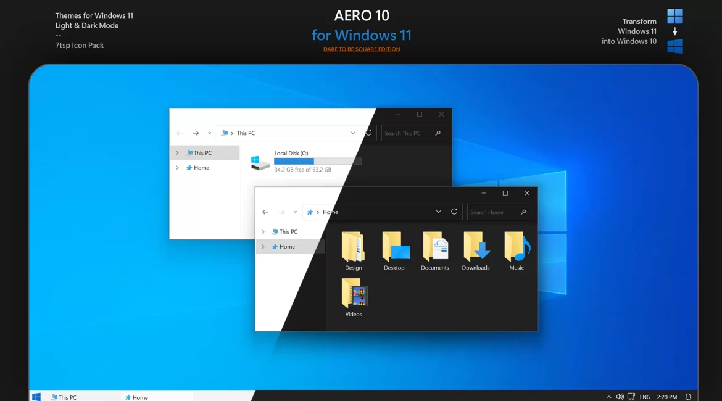Click the Dare To Be Square Edition link
Viewport: 722px width, 401px height.
(362, 49)
